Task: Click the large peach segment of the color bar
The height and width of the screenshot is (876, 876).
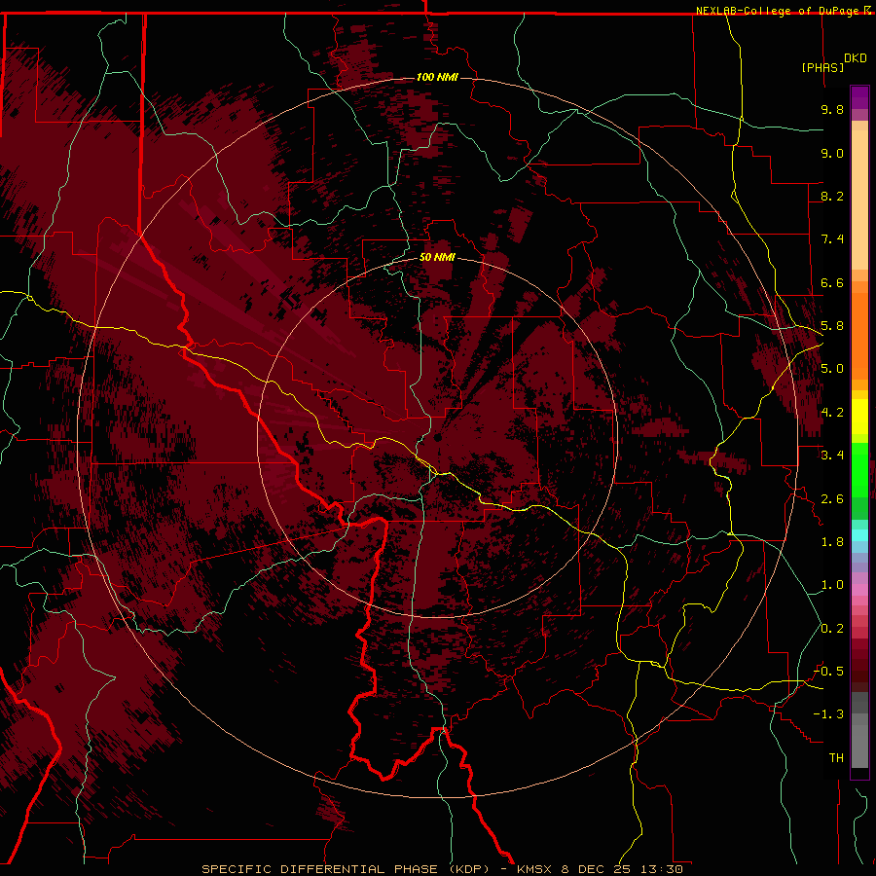Action: (859, 200)
